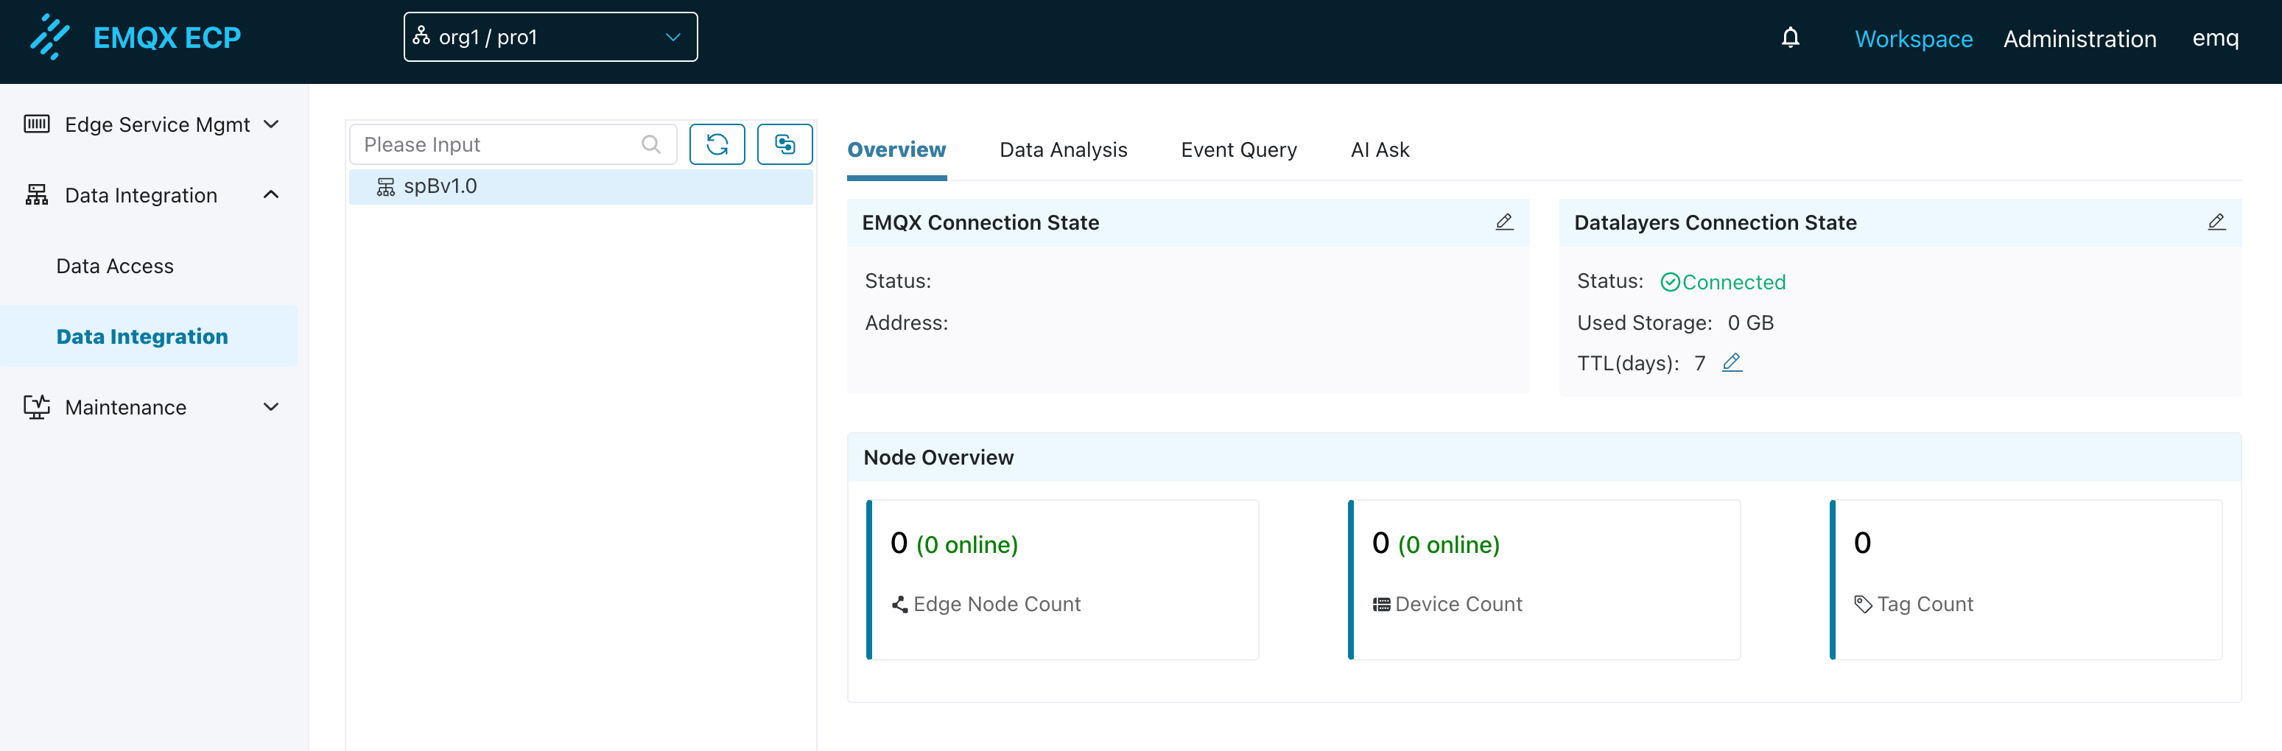The width and height of the screenshot is (2282, 751).
Task: Expand the Edge Service Mgmt menu
Action: pos(152,124)
